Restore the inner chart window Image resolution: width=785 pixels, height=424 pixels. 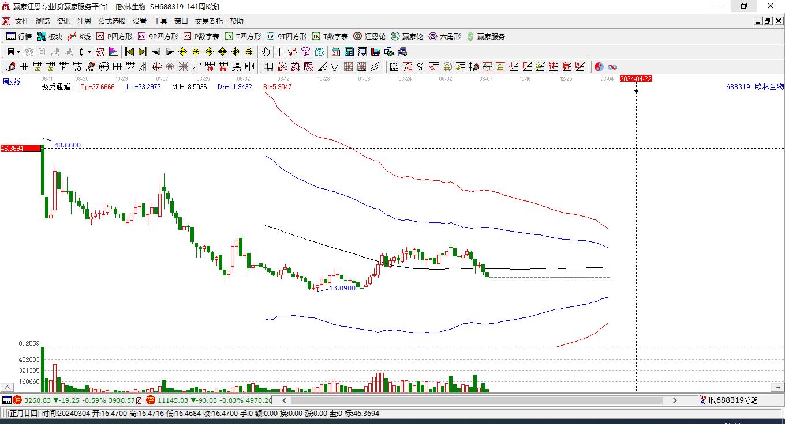click(767, 21)
